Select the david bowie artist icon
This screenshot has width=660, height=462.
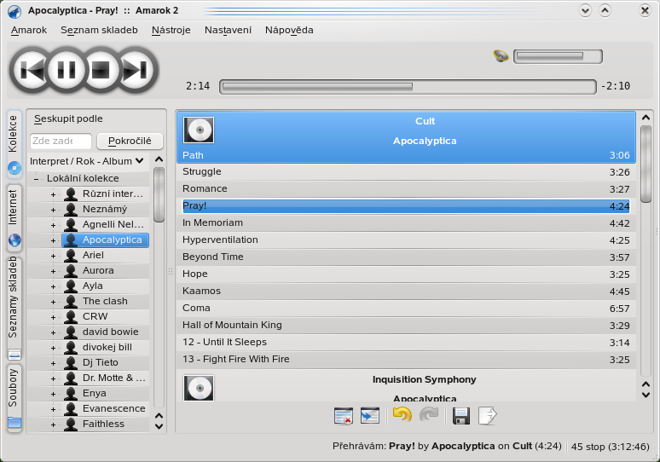pos(71,332)
